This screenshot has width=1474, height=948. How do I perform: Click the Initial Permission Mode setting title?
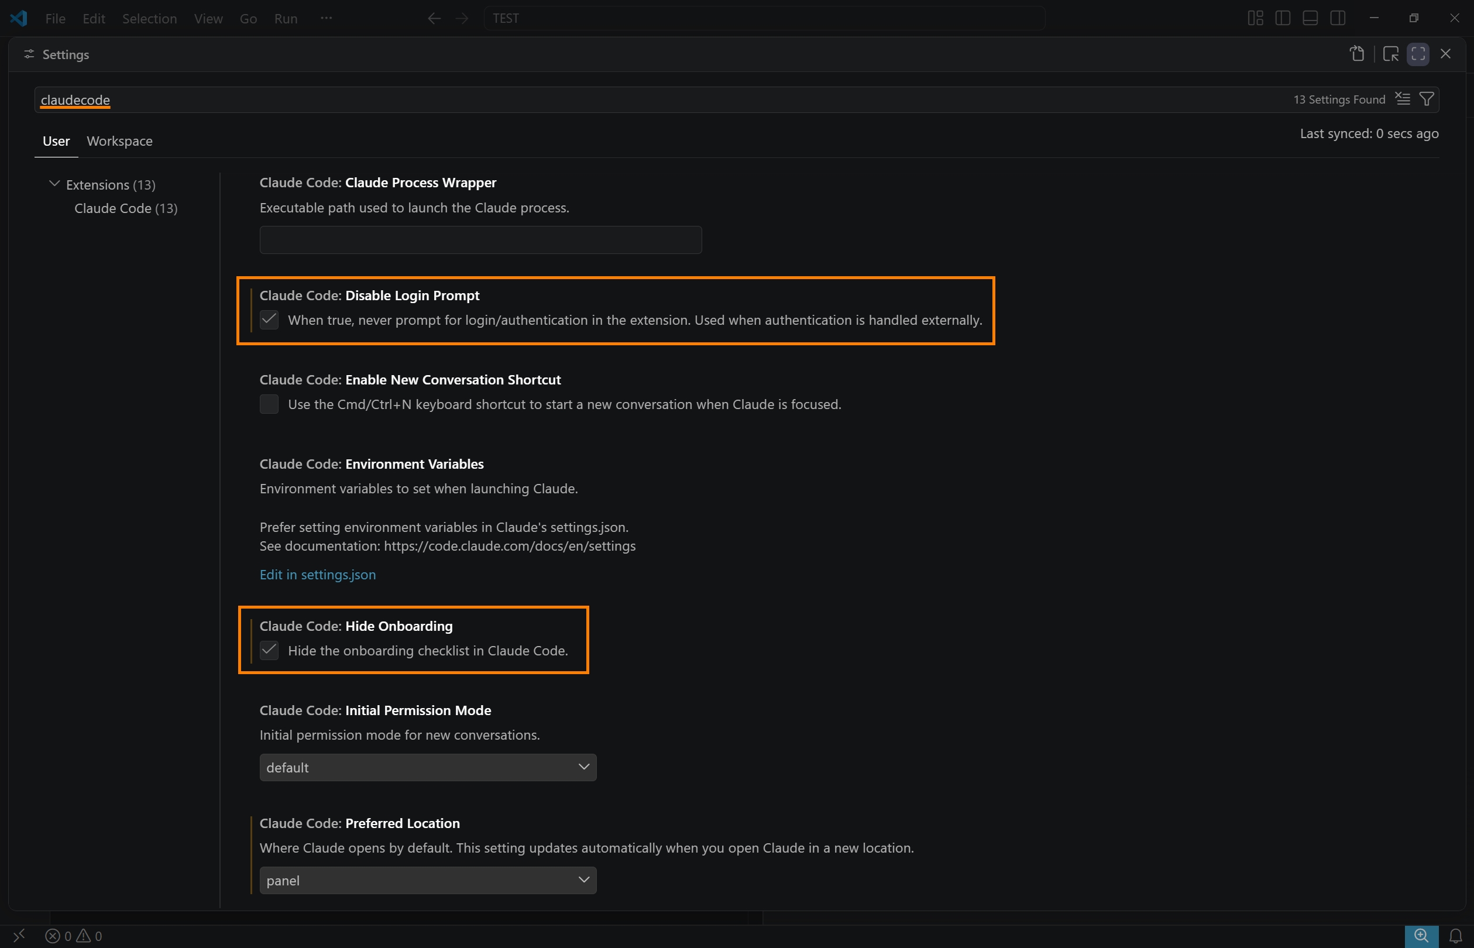click(376, 710)
